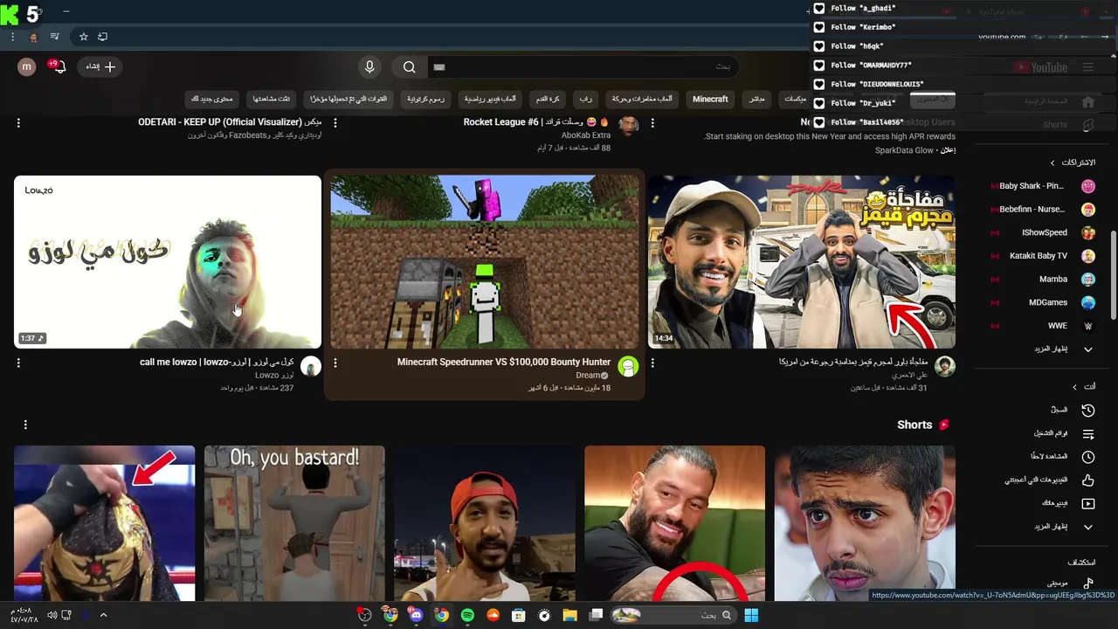Open the Windows Start menu
Viewport: 1118px width, 629px height.
coord(751,616)
